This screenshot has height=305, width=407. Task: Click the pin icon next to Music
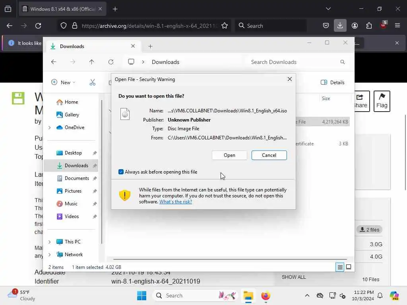coord(95,204)
